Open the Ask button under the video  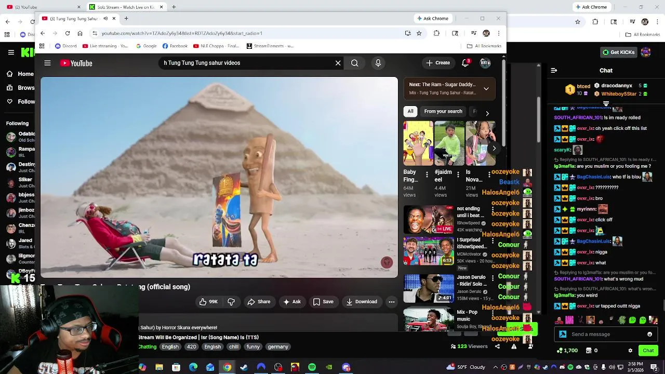coord(292,302)
